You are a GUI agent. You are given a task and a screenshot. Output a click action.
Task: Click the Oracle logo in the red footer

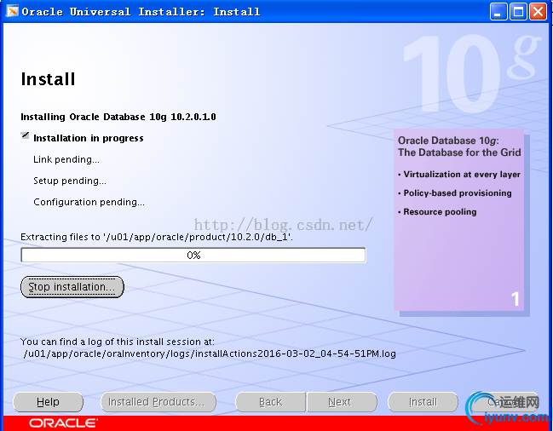64,423
